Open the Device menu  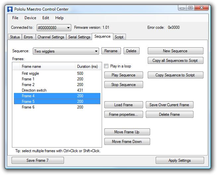(x=30, y=18)
